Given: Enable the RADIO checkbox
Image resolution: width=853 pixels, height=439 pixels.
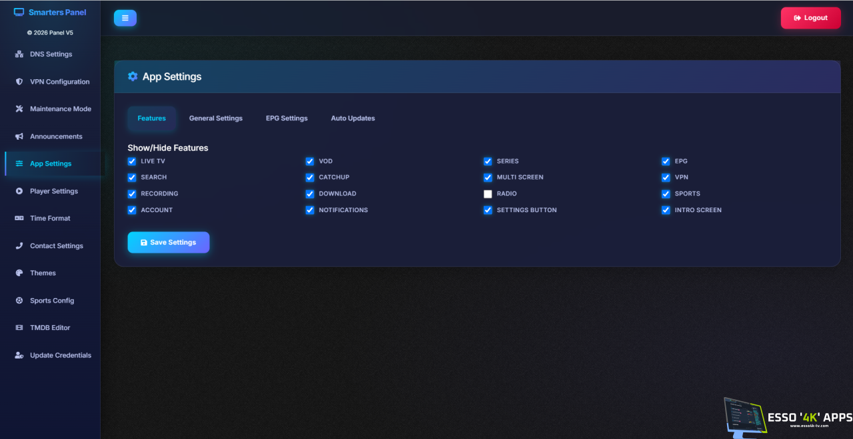Looking at the screenshot, I should [x=488, y=194].
